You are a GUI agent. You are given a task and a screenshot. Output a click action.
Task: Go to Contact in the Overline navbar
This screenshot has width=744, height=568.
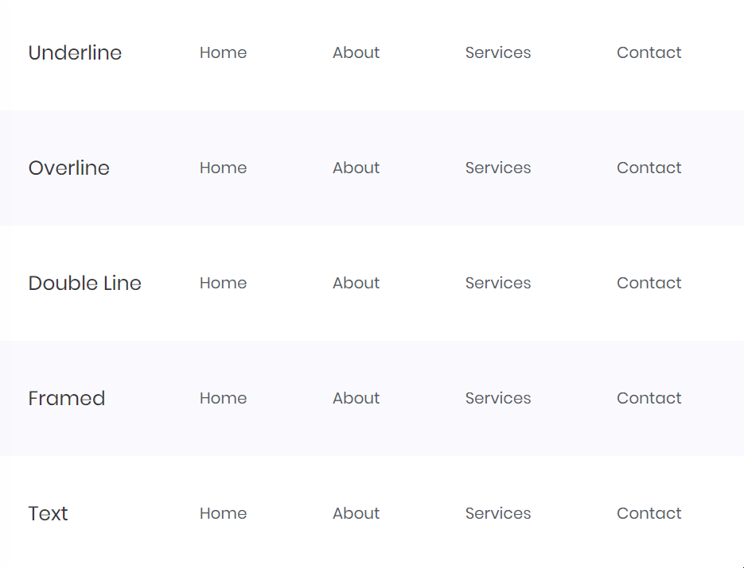point(649,168)
